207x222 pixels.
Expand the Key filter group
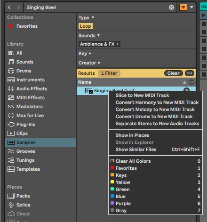[x=85, y=54]
